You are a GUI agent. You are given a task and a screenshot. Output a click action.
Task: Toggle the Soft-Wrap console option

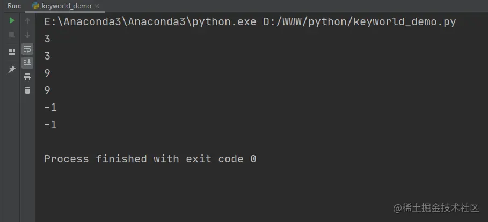[27, 49]
